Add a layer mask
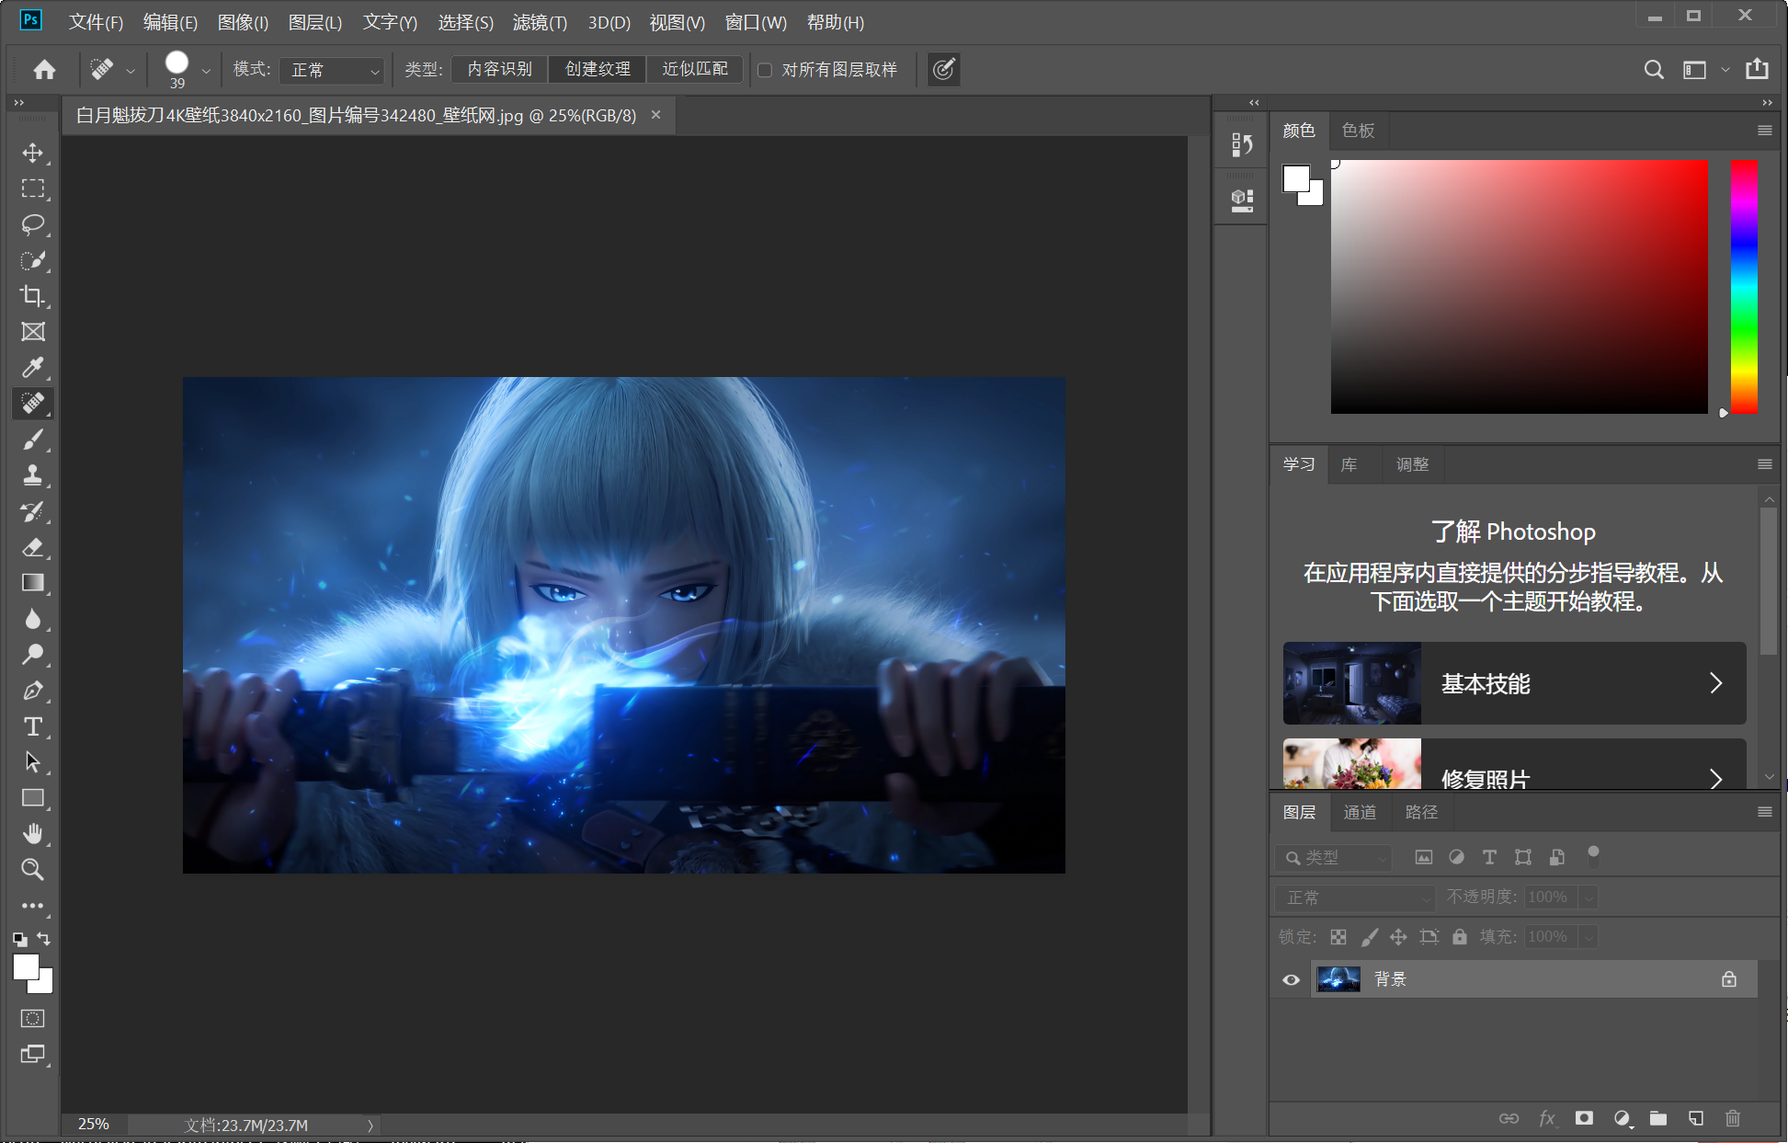The width and height of the screenshot is (1788, 1143). point(1584,1118)
